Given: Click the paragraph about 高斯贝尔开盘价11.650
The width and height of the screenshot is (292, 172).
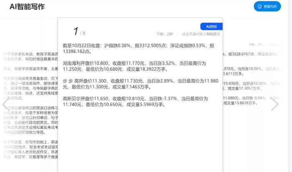Looking at the screenshot, I should pos(135,101).
